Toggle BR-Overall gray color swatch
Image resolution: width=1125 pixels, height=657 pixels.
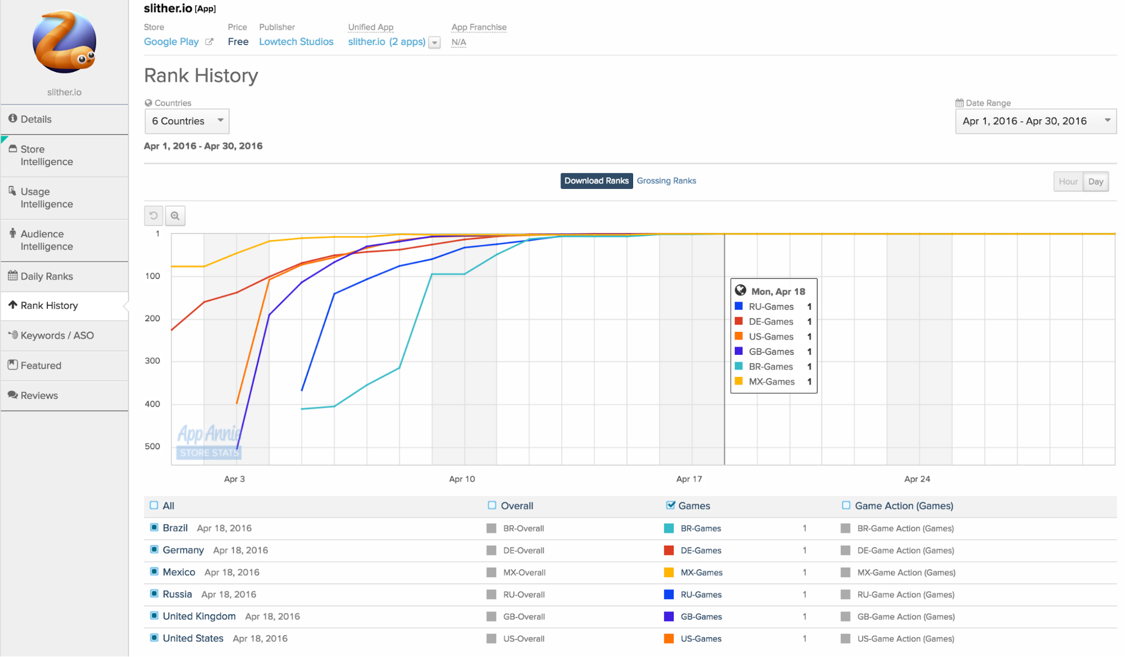coord(491,528)
